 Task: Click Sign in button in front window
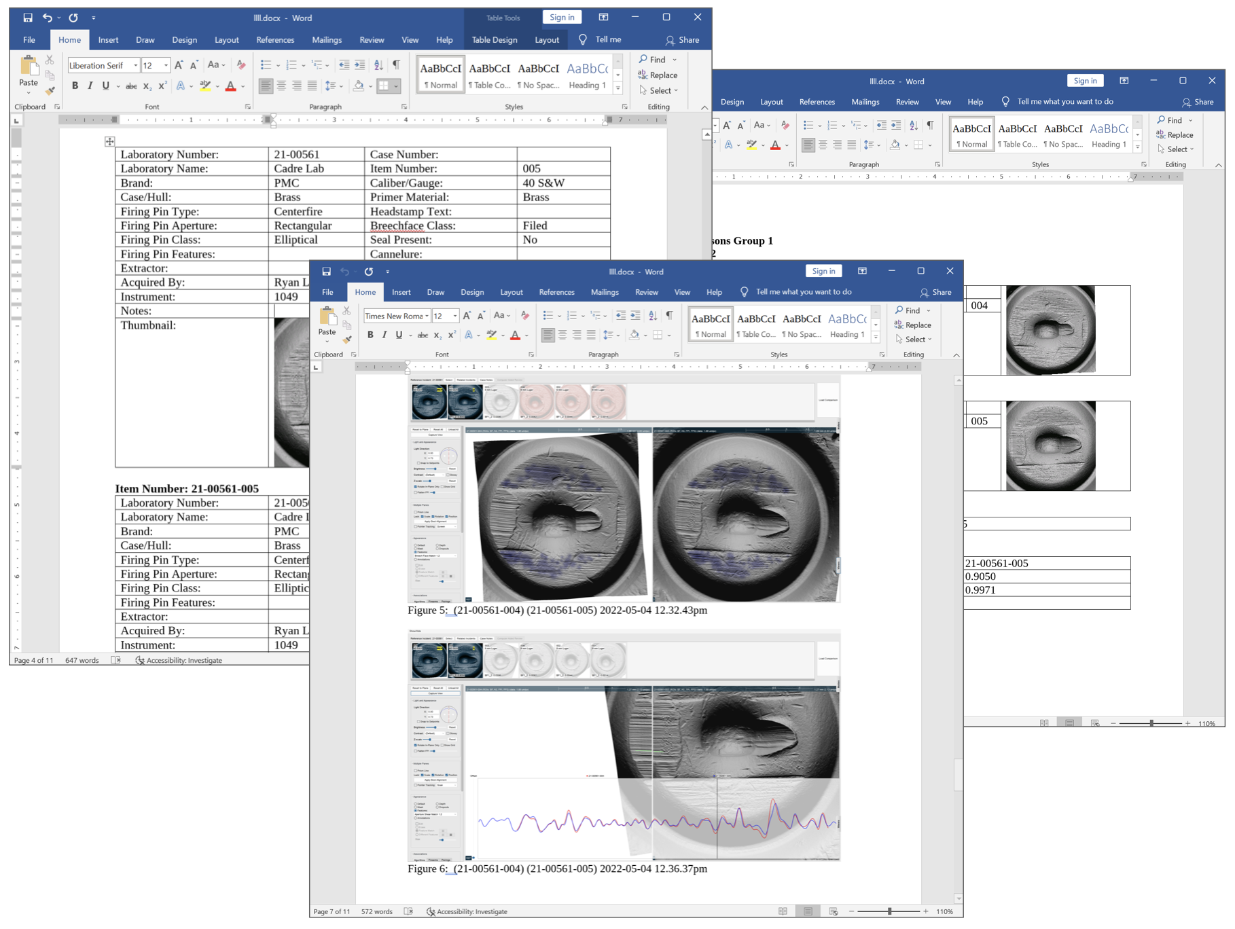pyautogui.click(x=823, y=271)
